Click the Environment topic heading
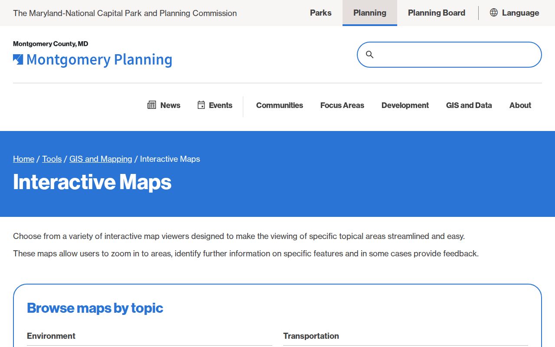The width and height of the screenshot is (555, 347). point(51,336)
